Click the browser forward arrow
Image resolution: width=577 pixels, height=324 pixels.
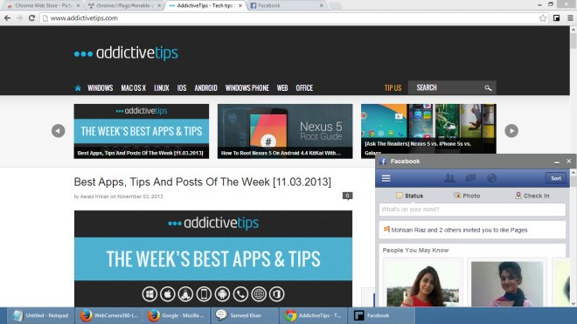19,18
